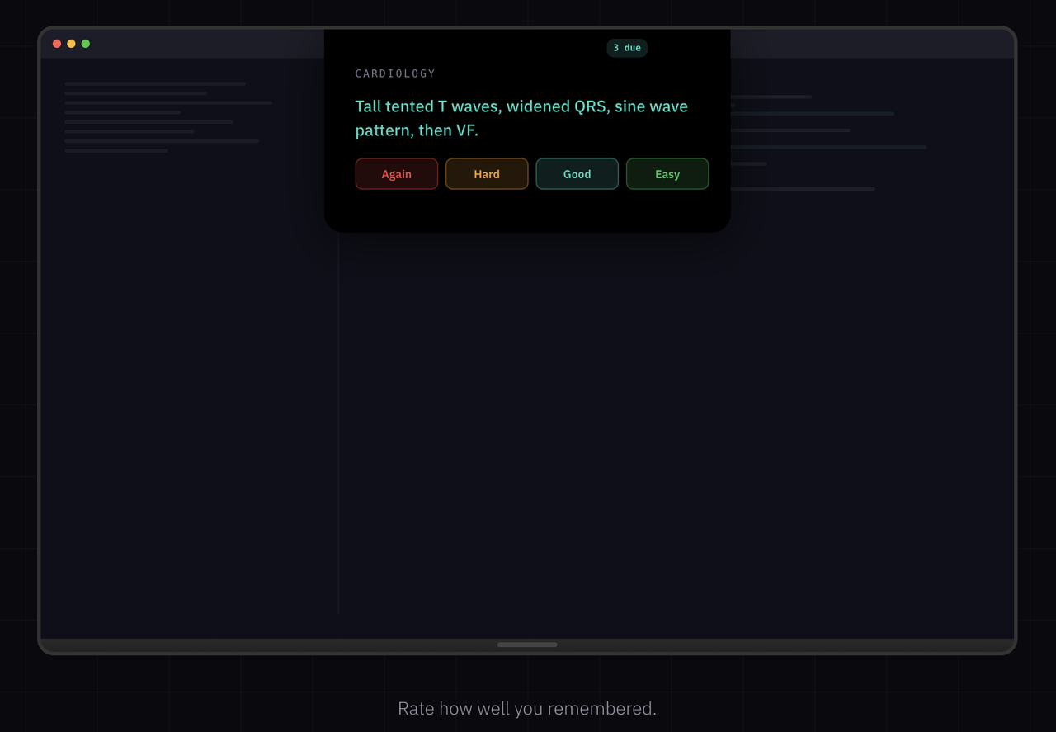Image resolution: width=1056 pixels, height=732 pixels.
Task: Click the small dot placeholder in right pane
Action: 733,105
